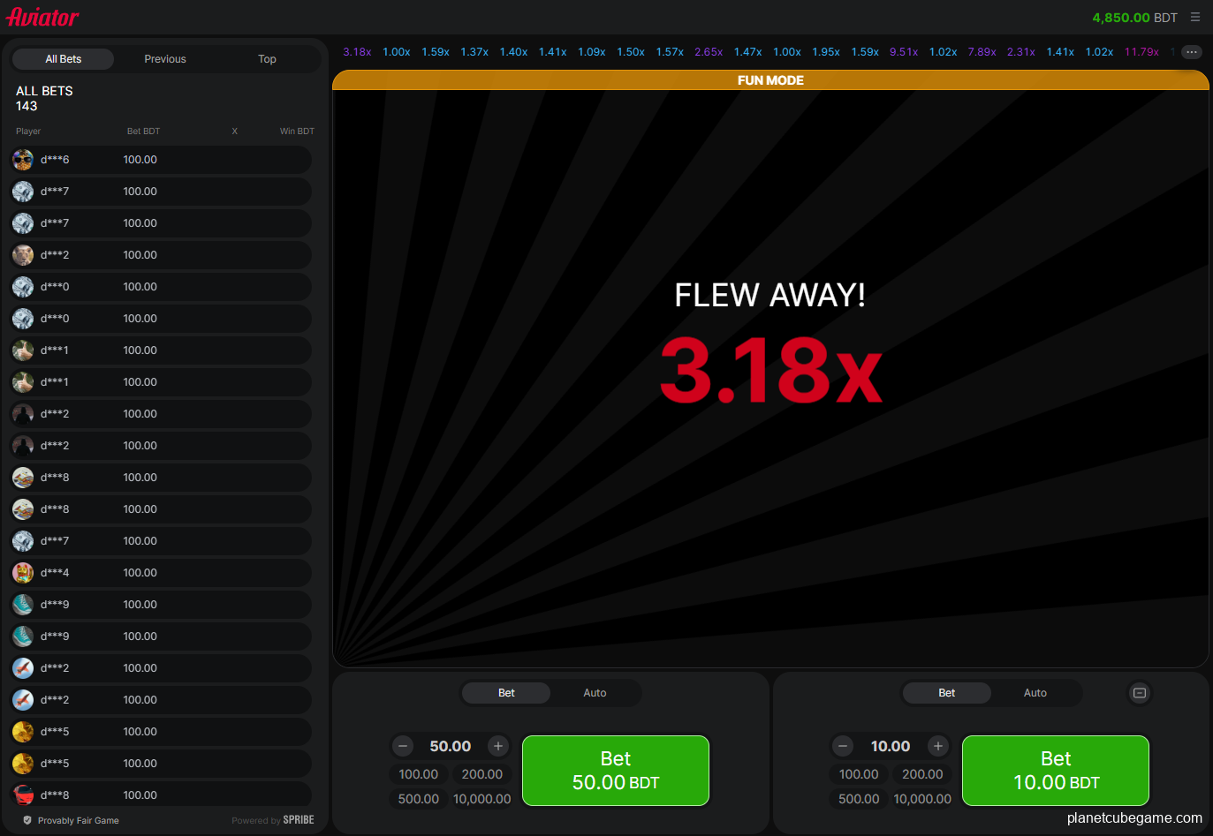Choose 200.00 preset in left panel

482,774
